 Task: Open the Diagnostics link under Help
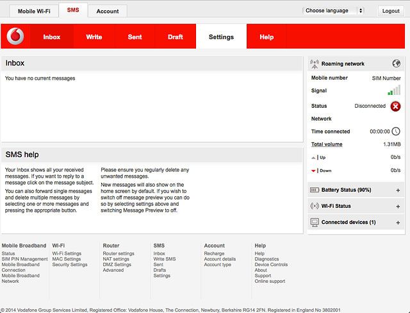point(266,259)
